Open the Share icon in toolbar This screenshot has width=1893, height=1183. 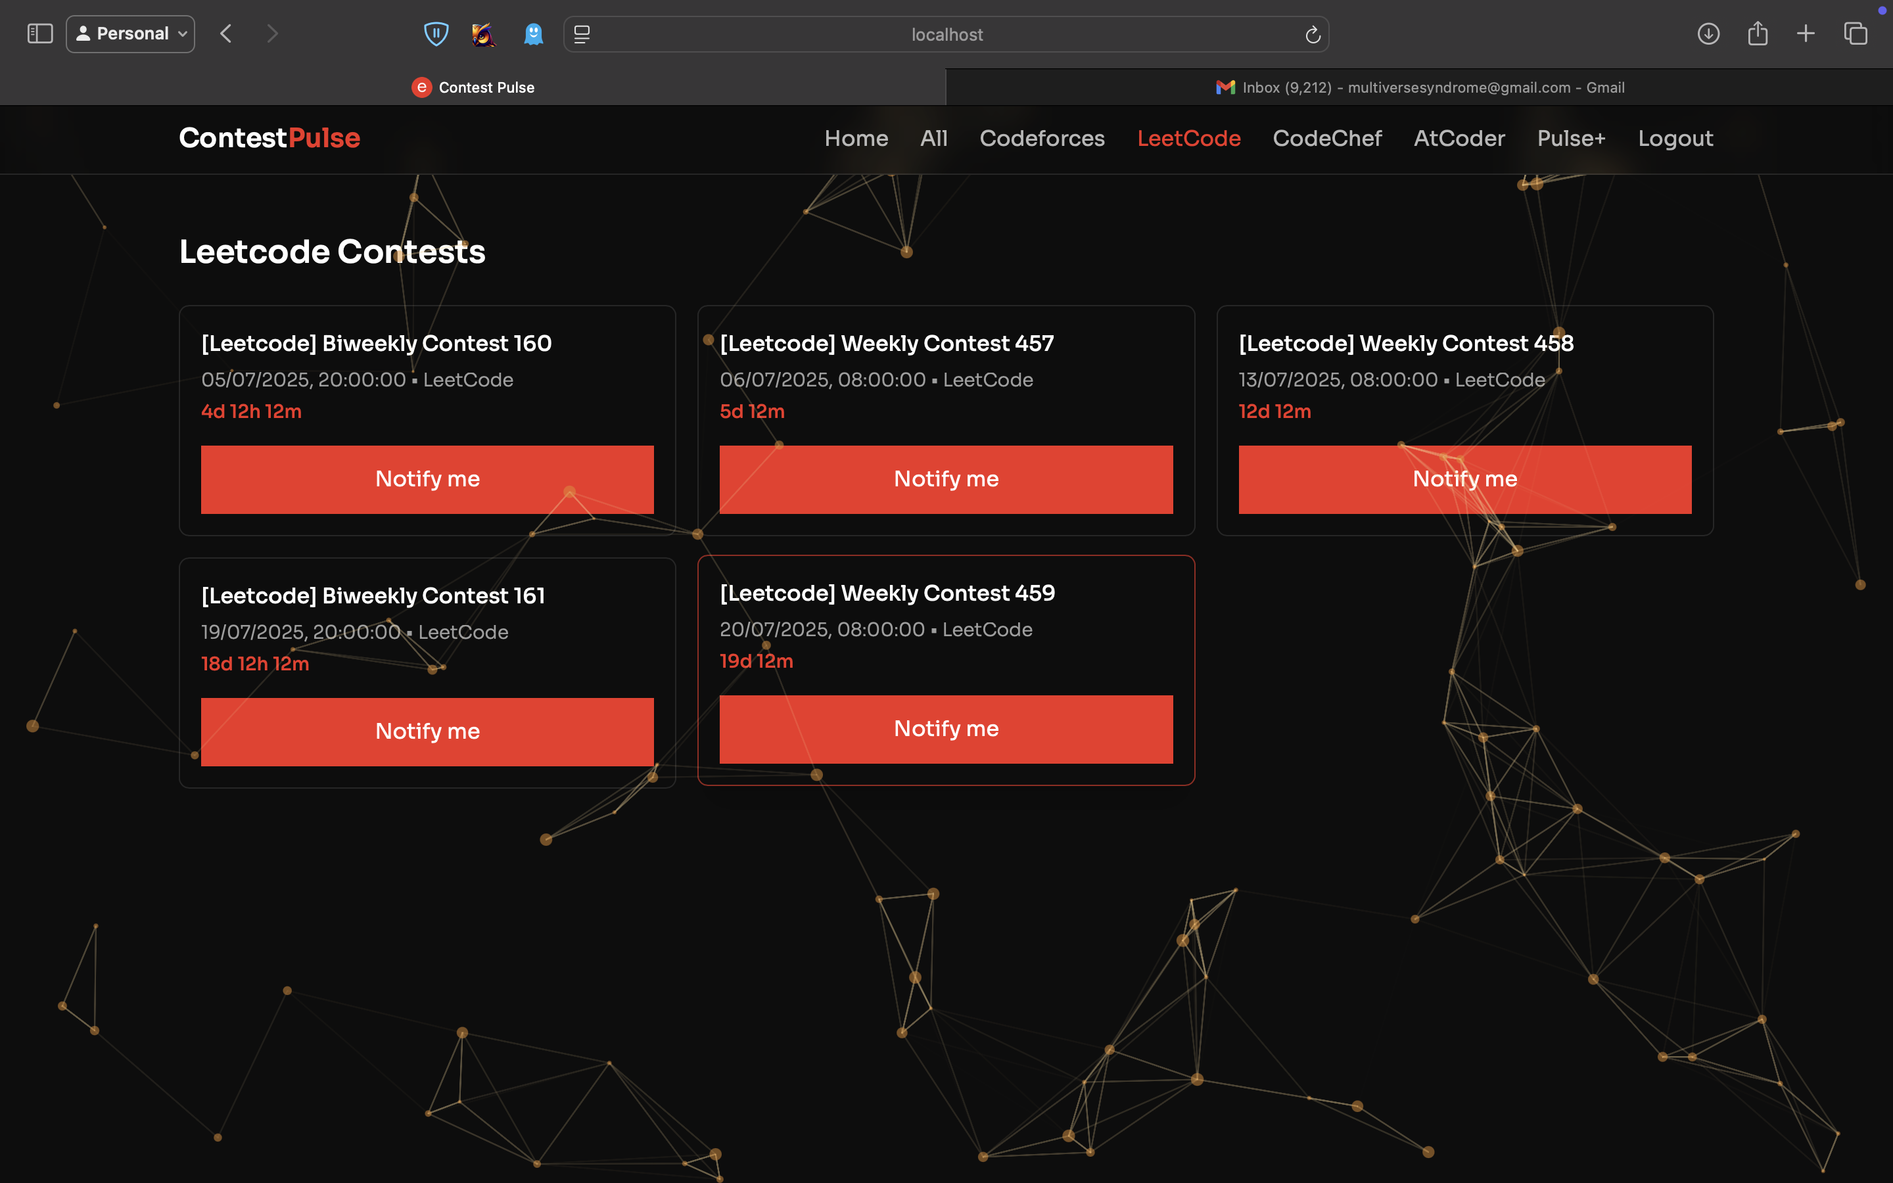point(1758,33)
